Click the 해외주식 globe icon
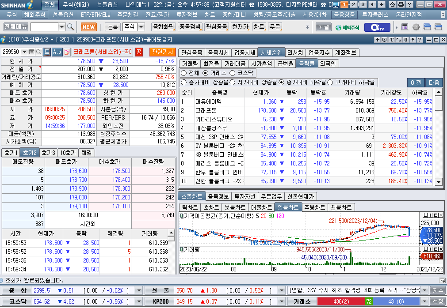 [347, 27]
